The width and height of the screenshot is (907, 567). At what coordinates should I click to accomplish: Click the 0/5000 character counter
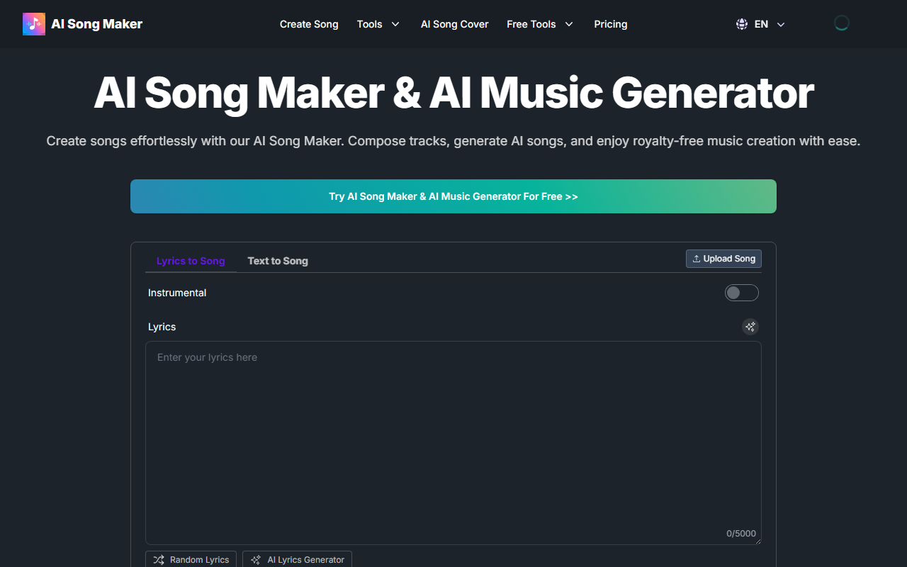click(x=741, y=534)
